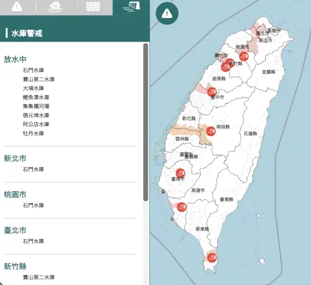Click the reservoir marker near 桃園市
The image size is (311, 285).
244,56
